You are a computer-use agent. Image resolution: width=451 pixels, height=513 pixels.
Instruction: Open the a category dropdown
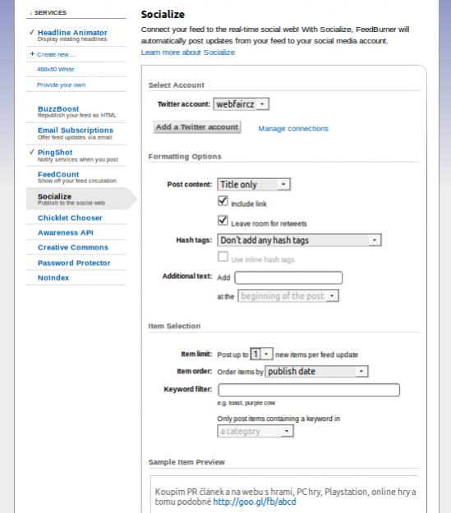[x=255, y=431]
